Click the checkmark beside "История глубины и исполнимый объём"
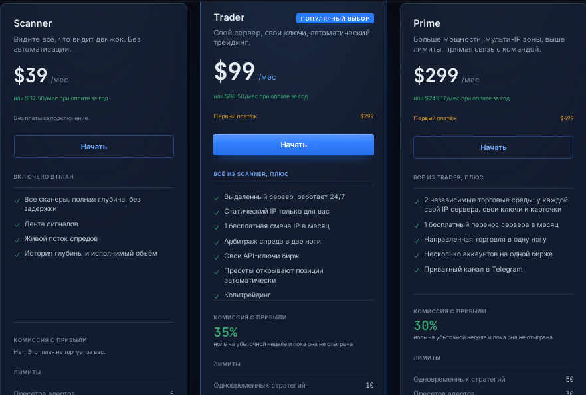The width and height of the screenshot is (586, 395). 17,254
